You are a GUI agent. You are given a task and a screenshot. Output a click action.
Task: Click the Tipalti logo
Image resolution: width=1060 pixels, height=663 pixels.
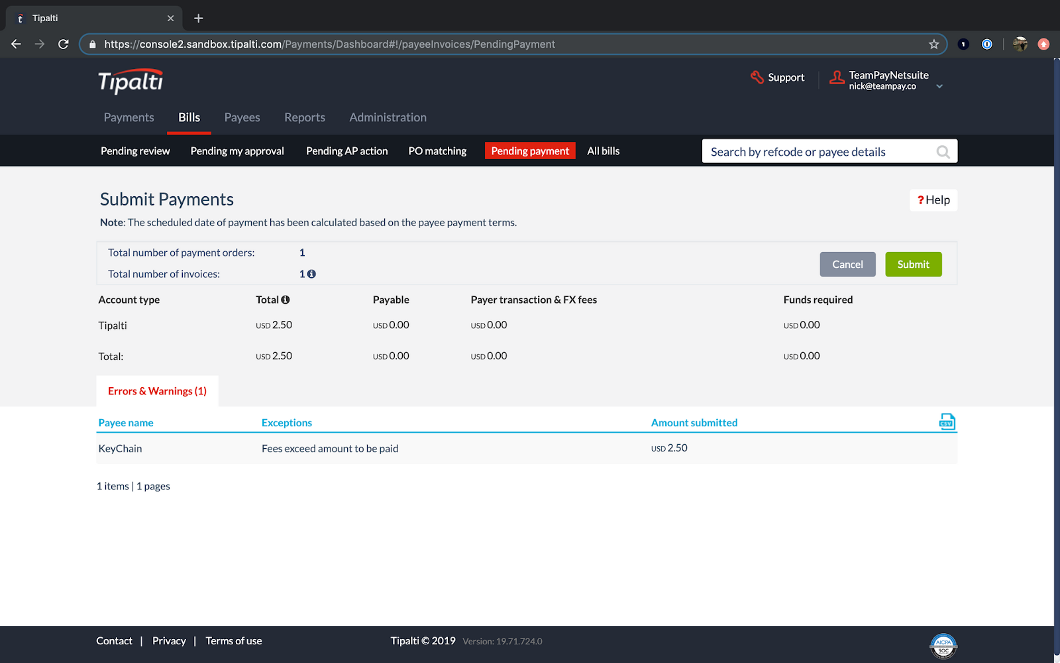point(131,81)
